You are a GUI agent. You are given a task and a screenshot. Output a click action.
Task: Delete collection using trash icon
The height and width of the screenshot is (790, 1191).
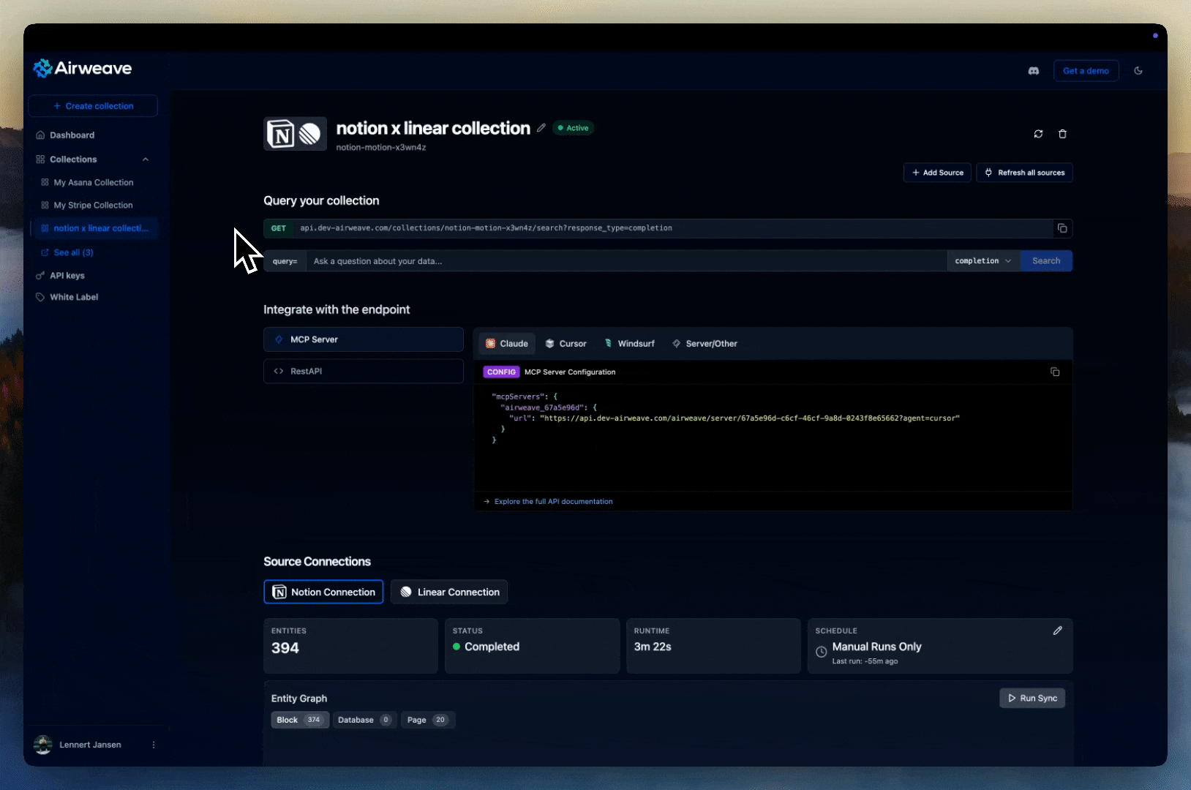pyautogui.click(x=1062, y=134)
